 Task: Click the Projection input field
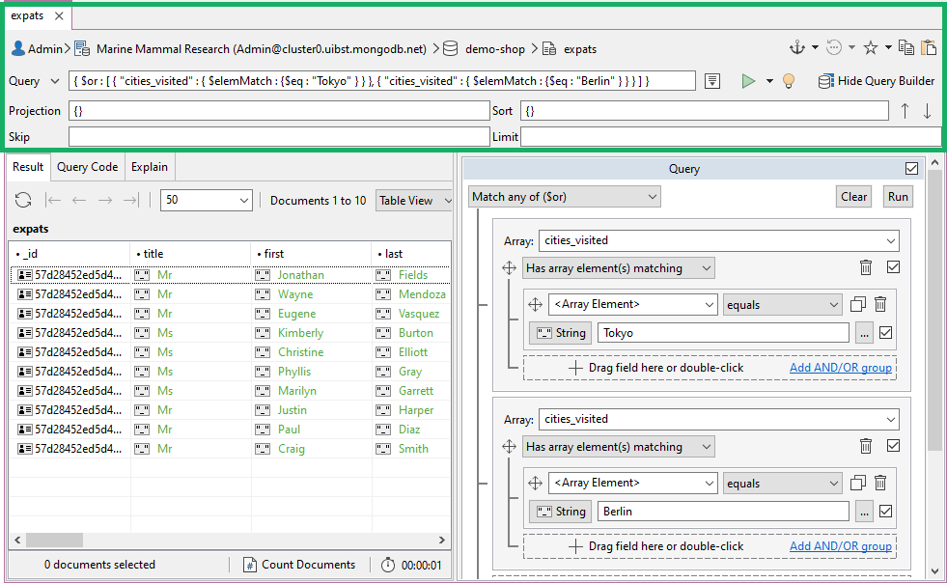(278, 111)
